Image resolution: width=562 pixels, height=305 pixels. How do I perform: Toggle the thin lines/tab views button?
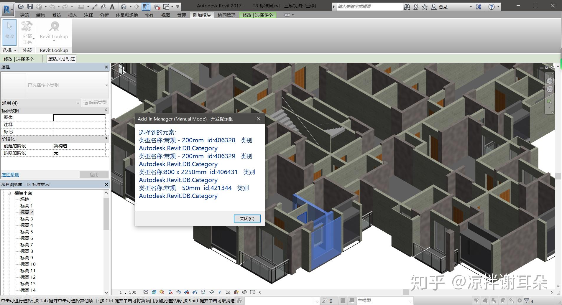[x=146, y=6]
